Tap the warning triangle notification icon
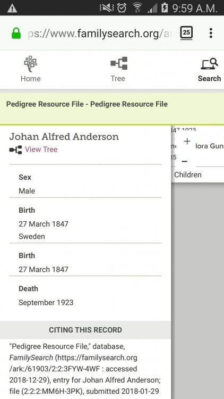This screenshot has height=399, width=224. pos(12,9)
